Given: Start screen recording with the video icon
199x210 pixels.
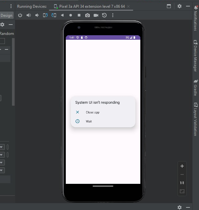Looking at the screenshot, I should (x=96, y=15).
